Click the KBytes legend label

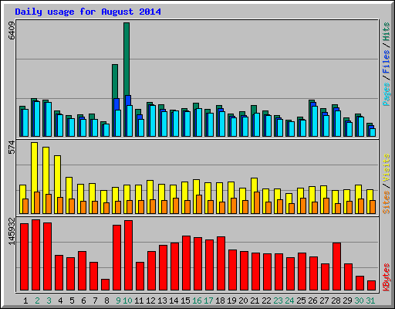pyautogui.click(x=387, y=277)
